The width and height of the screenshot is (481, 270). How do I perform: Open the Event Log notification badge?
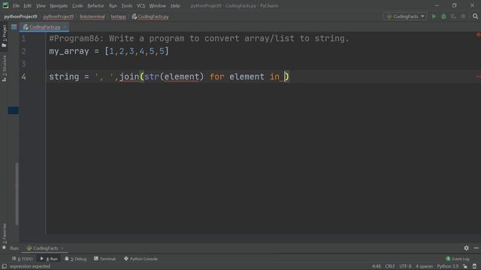pyautogui.click(x=448, y=259)
